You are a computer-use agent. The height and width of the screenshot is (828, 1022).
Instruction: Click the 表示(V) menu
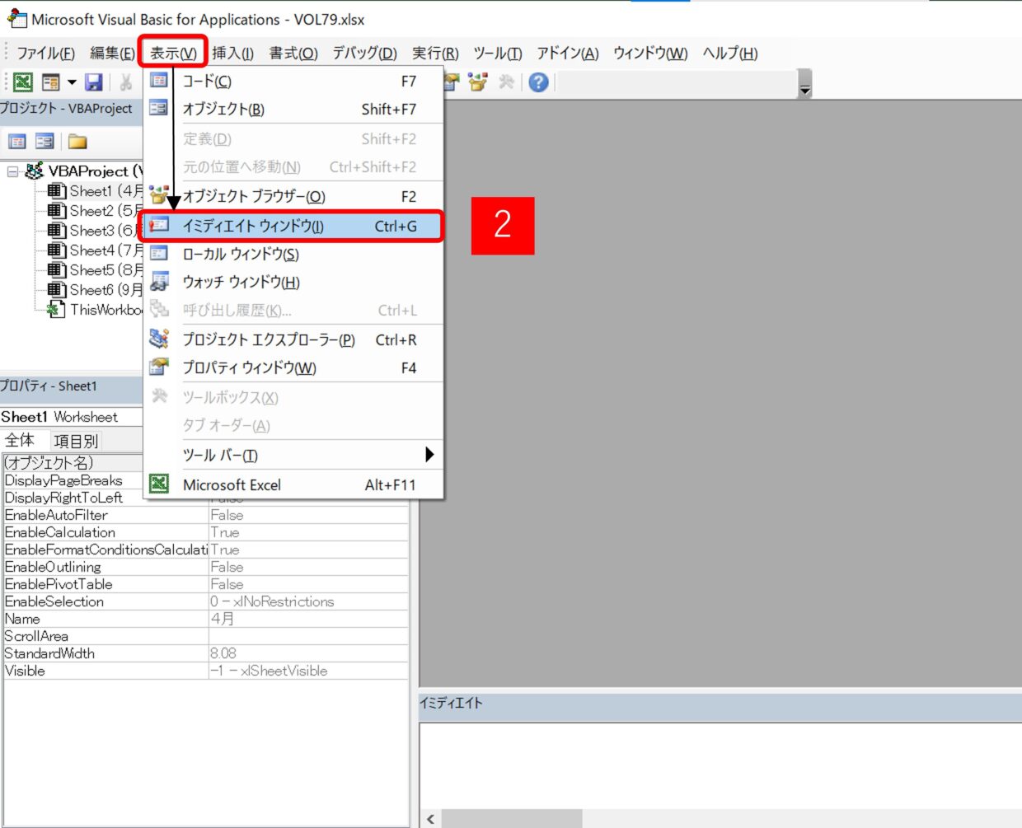click(173, 54)
